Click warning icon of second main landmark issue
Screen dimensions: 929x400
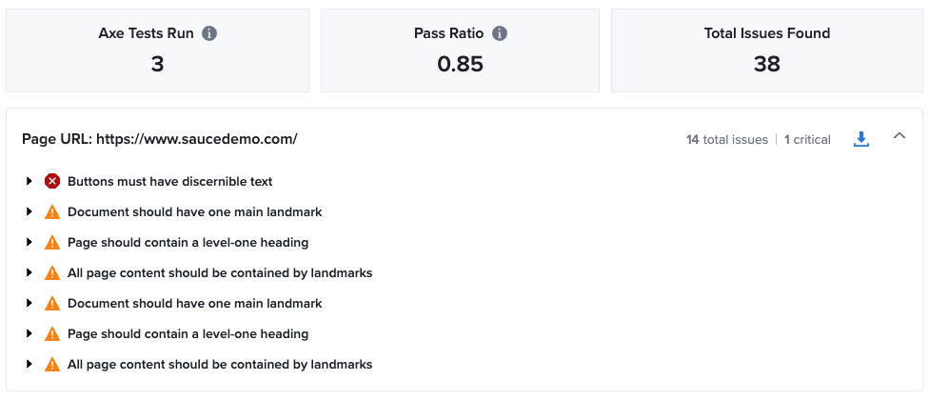tap(52, 303)
